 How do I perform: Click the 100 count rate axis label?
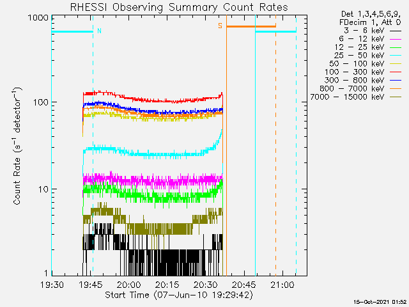pos(41,102)
